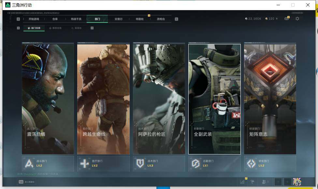Click the 医疗部门 LV.2 level text
Viewport: 318px width, 189px height.
(x=95, y=165)
